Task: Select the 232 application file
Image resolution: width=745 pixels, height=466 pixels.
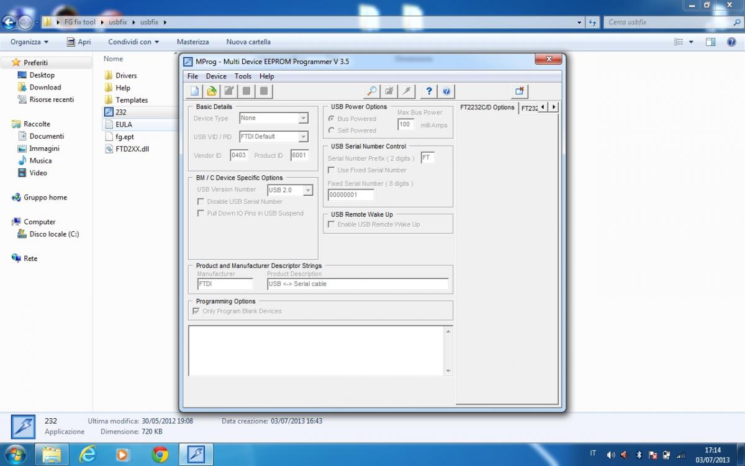Action: 120,112
